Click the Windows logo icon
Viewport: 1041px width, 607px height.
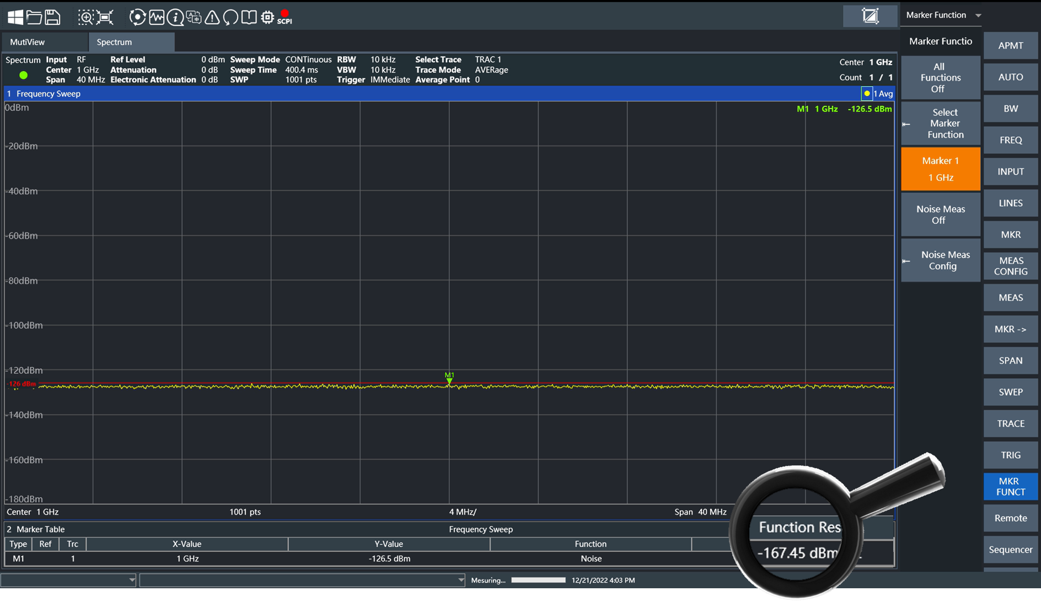click(x=15, y=17)
